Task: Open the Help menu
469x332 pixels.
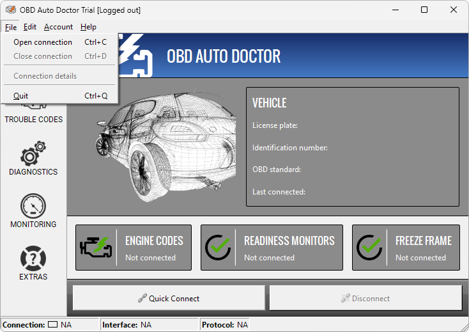Action: point(88,27)
